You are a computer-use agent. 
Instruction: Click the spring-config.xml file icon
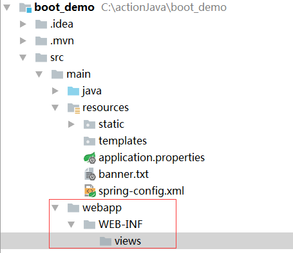tap(90, 191)
